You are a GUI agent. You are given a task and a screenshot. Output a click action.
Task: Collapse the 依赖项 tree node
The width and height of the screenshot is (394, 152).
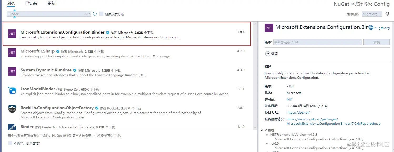point(262,130)
